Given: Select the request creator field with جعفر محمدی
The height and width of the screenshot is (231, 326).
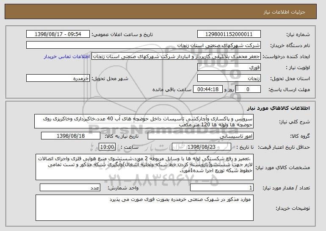Looking at the screenshot, I should coord(176,56).
